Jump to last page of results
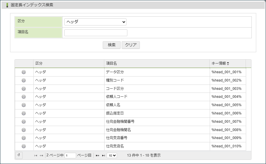 click(x=103, y=155)
